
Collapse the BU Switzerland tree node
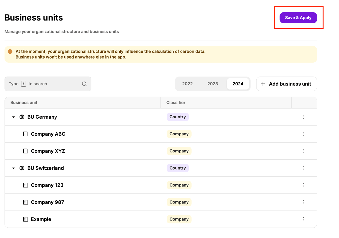coord(14,168)
